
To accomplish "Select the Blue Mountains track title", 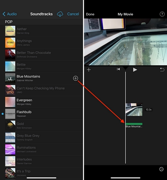I will (x=28, y=76).
